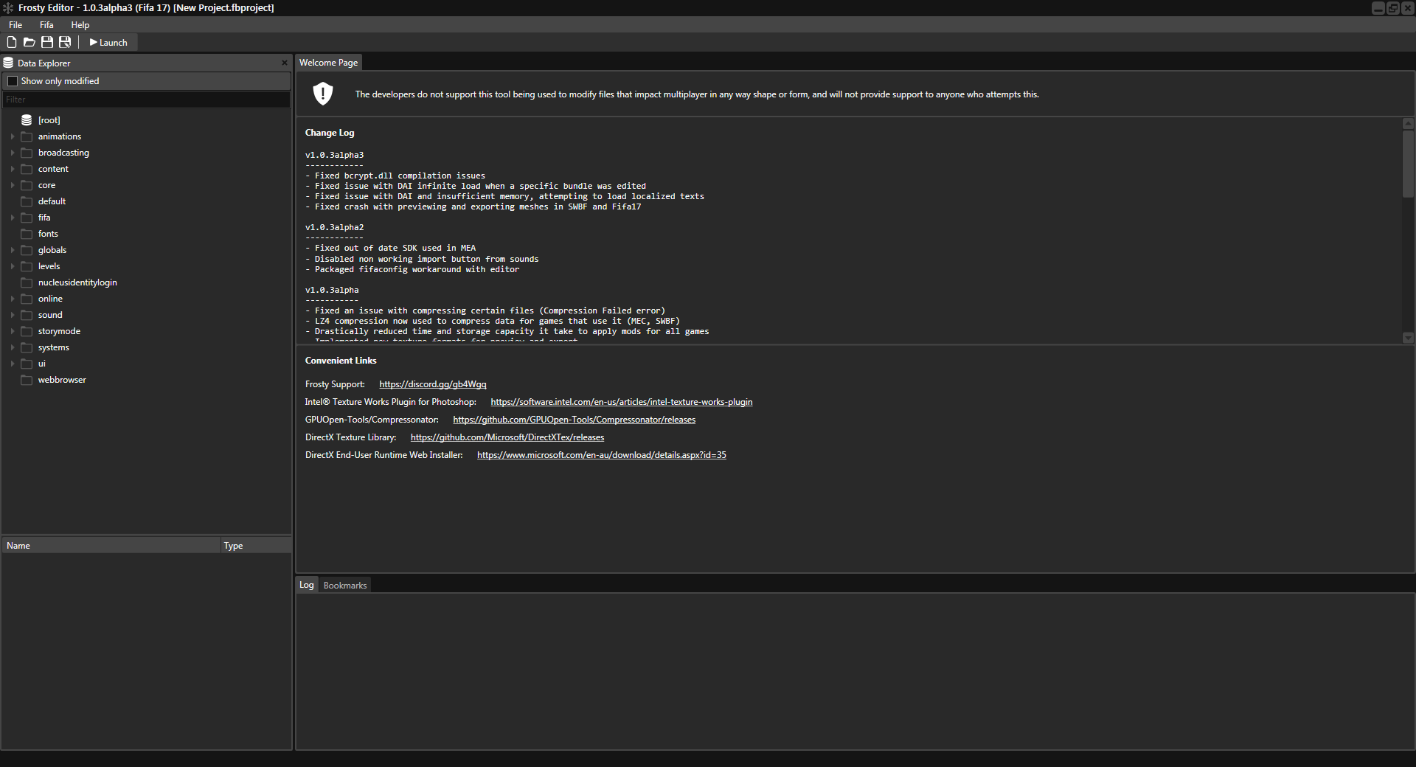Click the change log scroll up arrow

pos(1408,124)
